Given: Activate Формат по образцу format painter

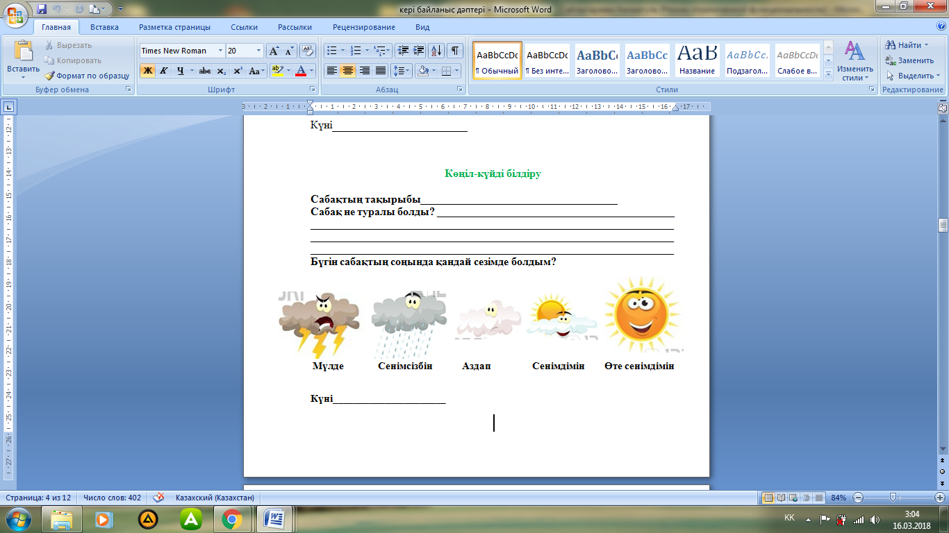Looking at the screenshot, I should coord(87,76).
